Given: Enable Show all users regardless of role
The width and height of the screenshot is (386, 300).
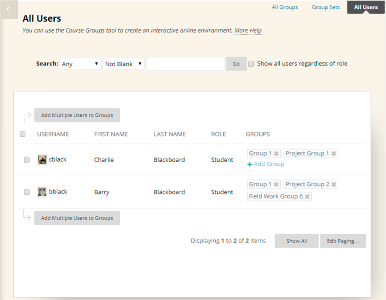Looking at the screenshot, I should 251,64.
